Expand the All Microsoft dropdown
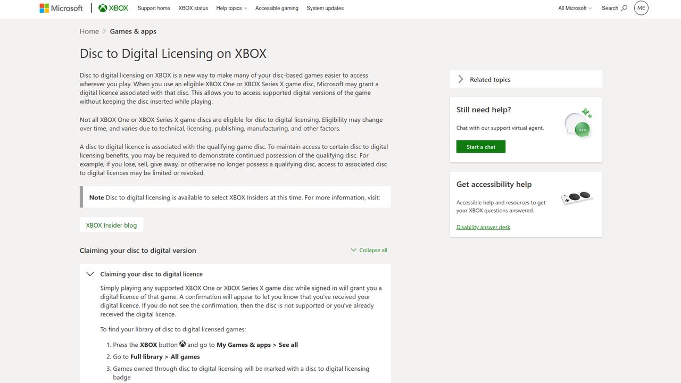Image resolution: width=681 pixels, height=383 pixels. [x=575, y=8]
